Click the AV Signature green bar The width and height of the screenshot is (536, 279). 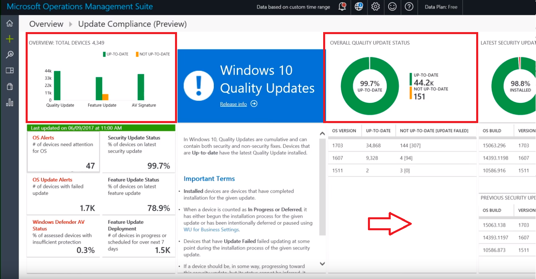click(x=141, y=87)
